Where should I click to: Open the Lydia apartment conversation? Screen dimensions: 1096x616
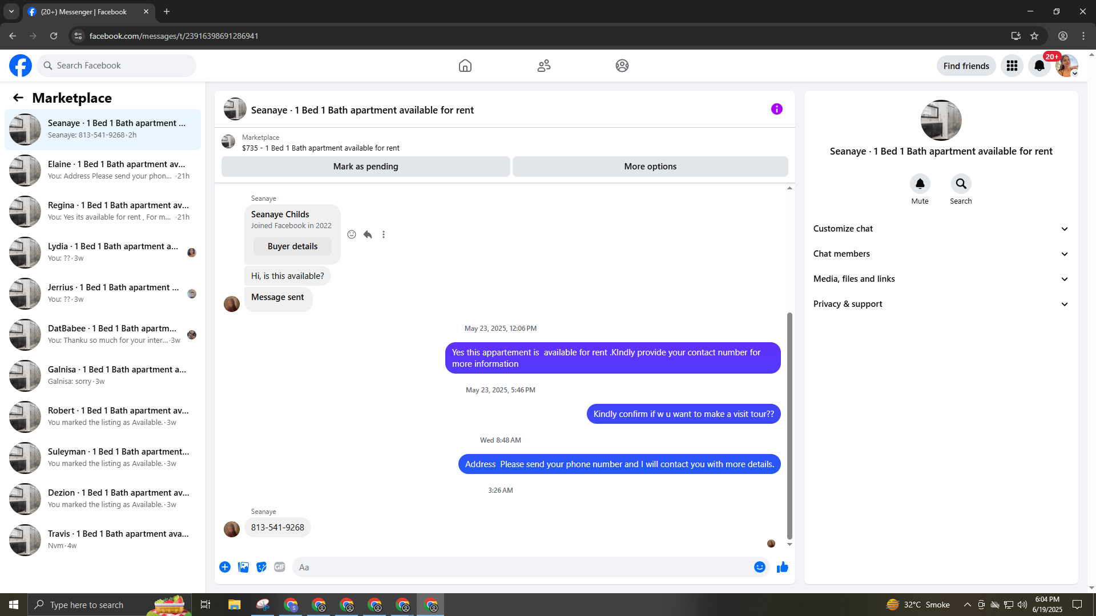click(103, 253)
